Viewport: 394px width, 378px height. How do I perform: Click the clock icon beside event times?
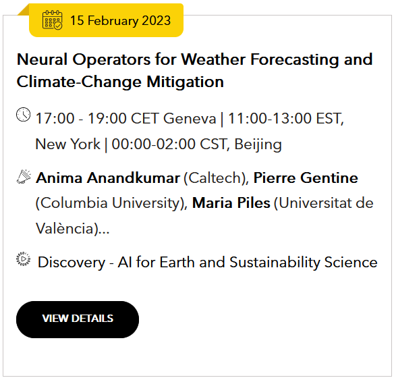(x=24, y=115)
